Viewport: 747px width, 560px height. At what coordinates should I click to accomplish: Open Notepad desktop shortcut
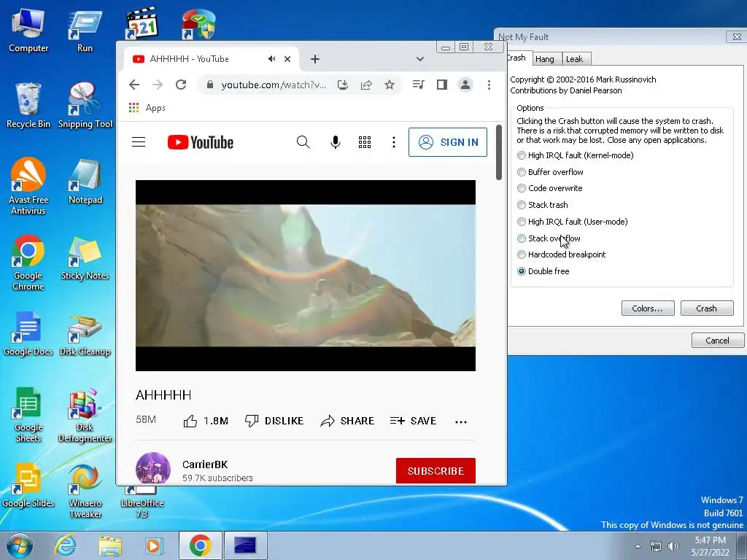coord(85,182)
